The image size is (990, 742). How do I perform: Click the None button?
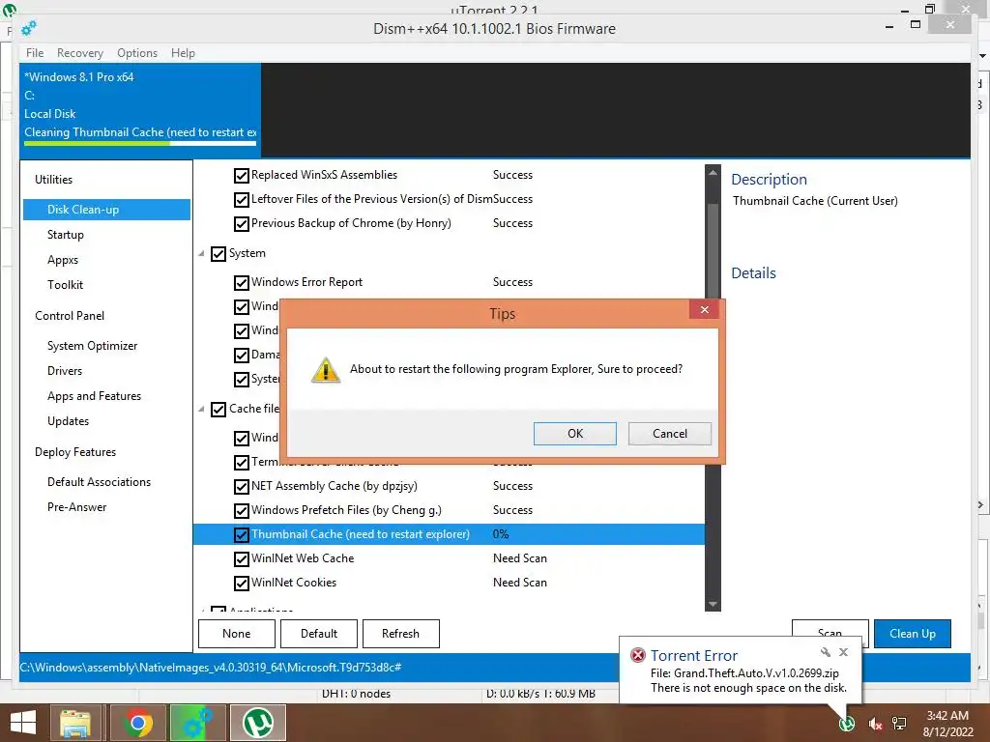click(237, 634)
